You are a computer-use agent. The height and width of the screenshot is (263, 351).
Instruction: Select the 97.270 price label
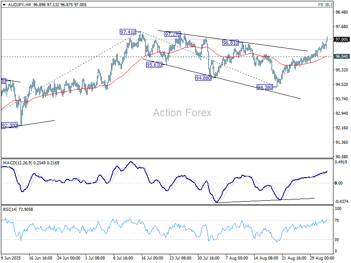coord(172,34)
